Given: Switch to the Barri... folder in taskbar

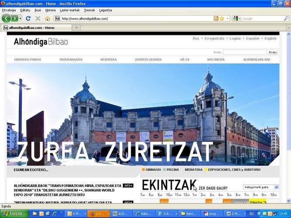Looking at the screenshot, I should (x=190, y=214).
